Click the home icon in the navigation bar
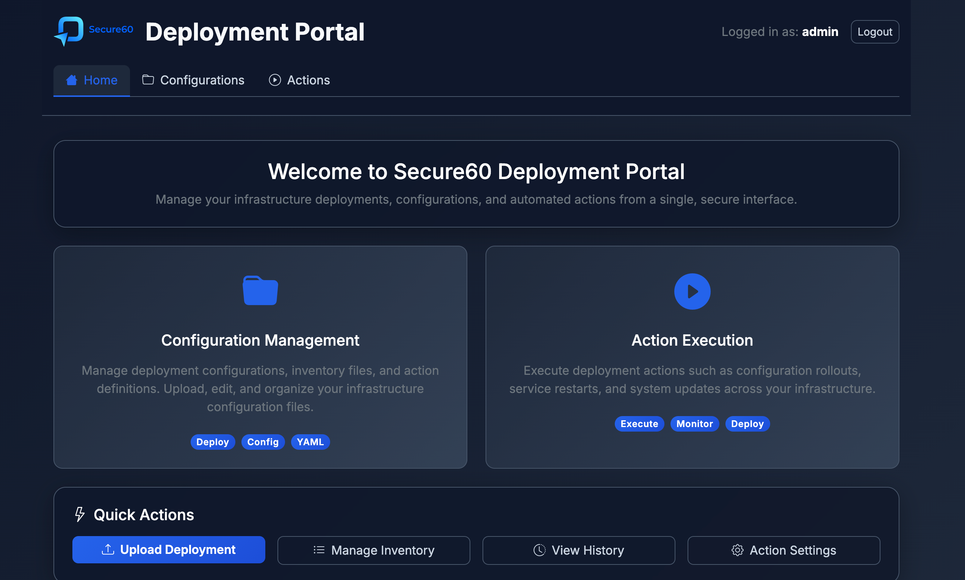965x580 pixels. (x=72, y=80)
